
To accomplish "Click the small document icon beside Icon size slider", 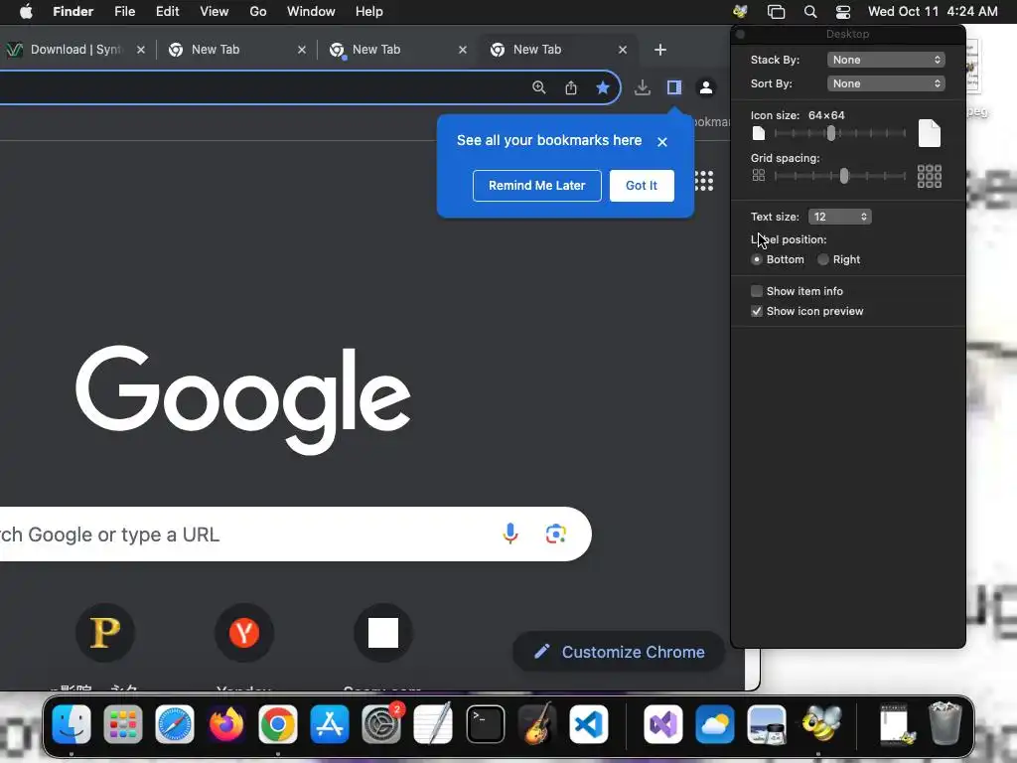I will tap(758, 134).
